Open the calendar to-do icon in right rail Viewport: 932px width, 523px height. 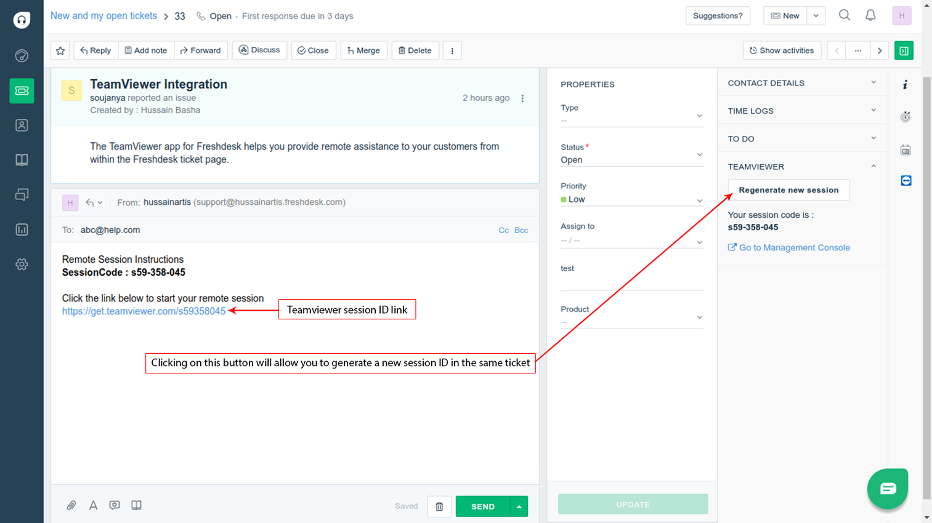(x=906, y=150)
